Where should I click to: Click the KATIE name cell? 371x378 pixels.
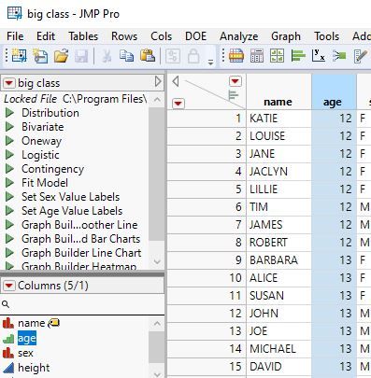tap(278, 119)
